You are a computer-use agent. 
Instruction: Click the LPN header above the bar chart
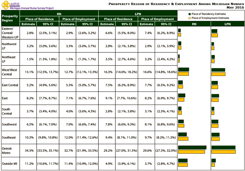tap(227, 24)
